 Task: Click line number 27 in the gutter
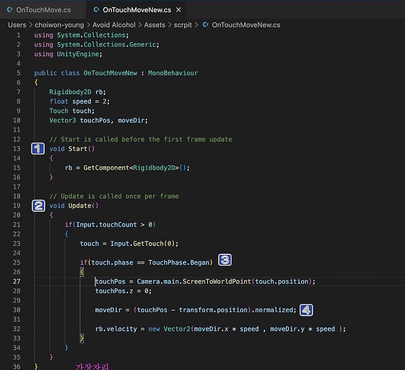(x=17, y=281)
